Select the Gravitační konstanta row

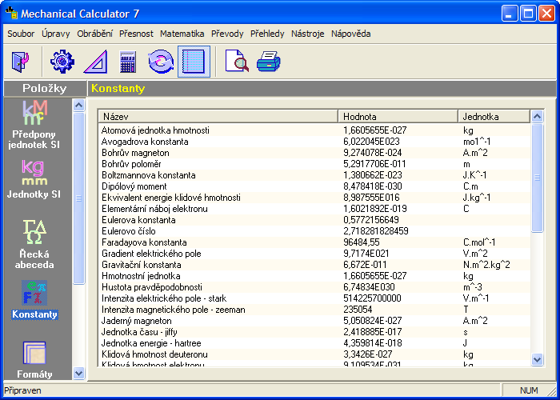pyautogui.click(x=314, y=265)
